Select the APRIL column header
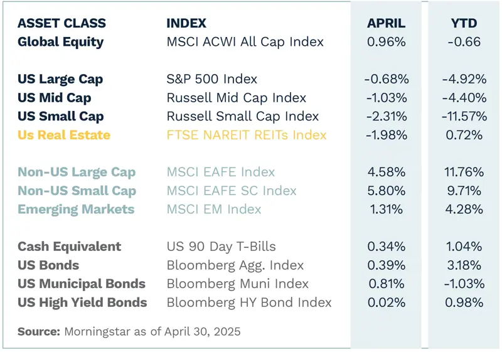 [x=386, y=24]
